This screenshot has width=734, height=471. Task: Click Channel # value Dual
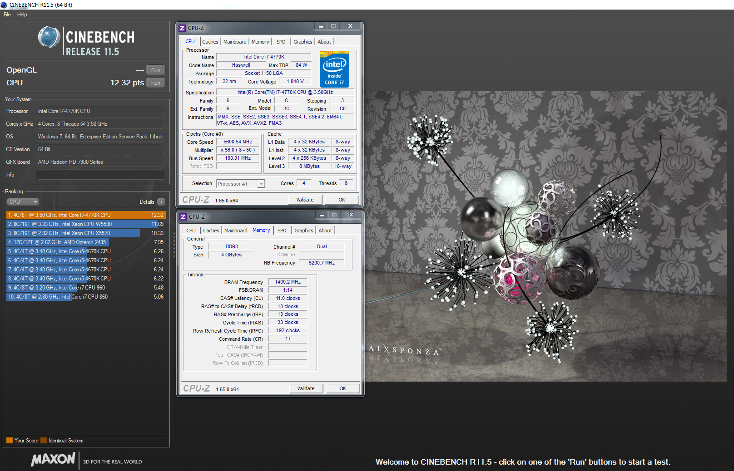pos(322,246)
